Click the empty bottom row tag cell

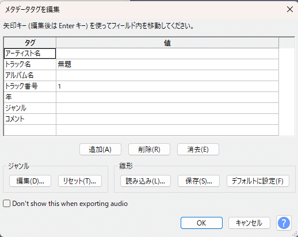(30, 130)
